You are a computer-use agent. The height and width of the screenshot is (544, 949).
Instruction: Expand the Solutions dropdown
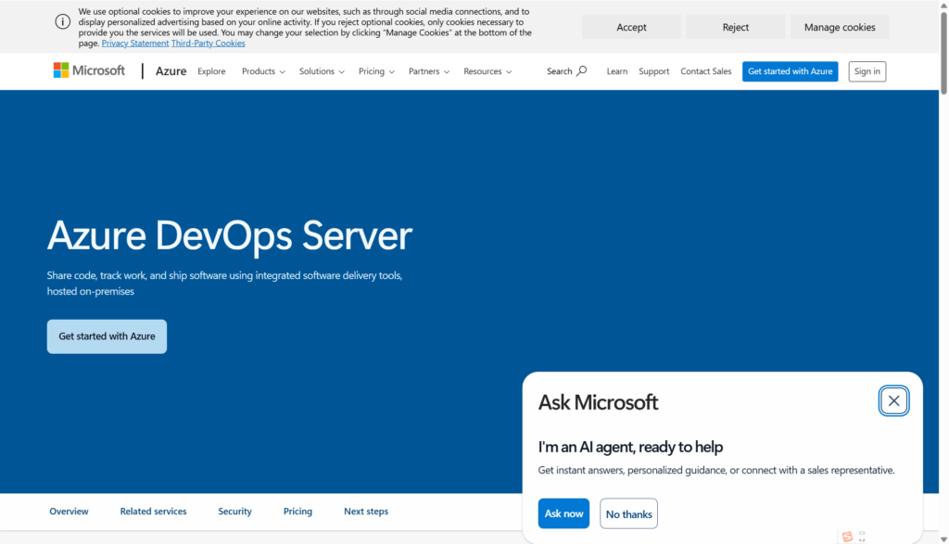pos(322,71)
